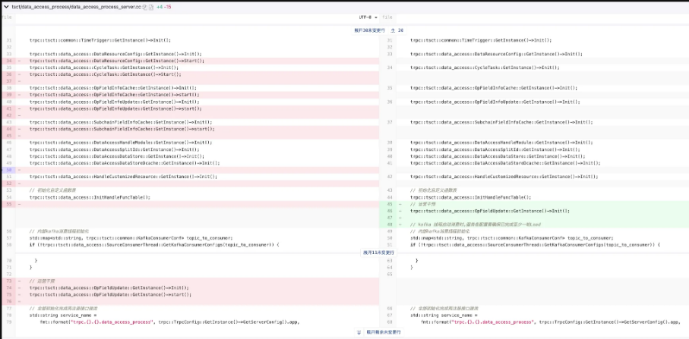Screen dimensions: 689x339
Task: Click the copy file path icon
Action: [145, 8]
